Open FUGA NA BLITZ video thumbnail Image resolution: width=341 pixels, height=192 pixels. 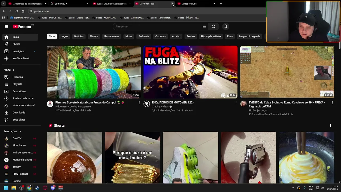(190, 72)
